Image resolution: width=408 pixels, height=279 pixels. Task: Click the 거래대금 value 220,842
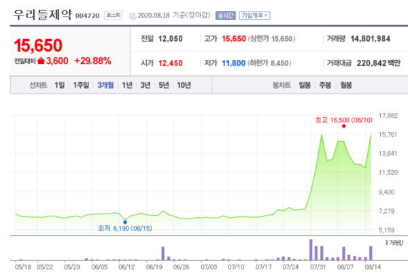click(371, 63)
